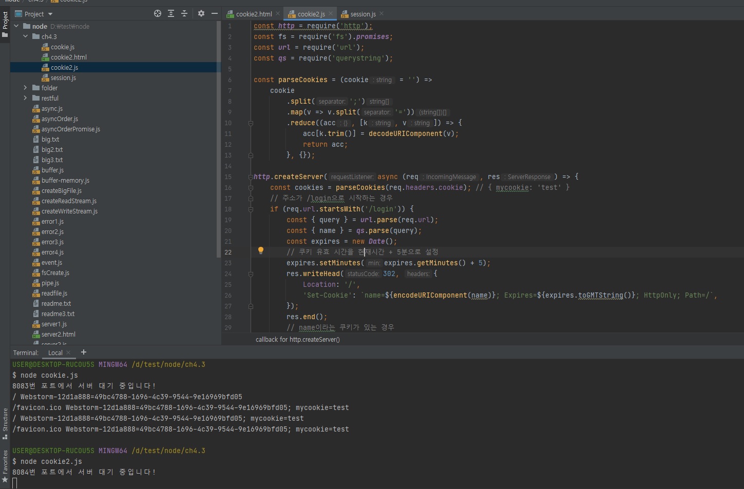The height and width of the screenshot is (489, 744).
Task: Open the Project view dropdown
Action: tap(50, 14)
